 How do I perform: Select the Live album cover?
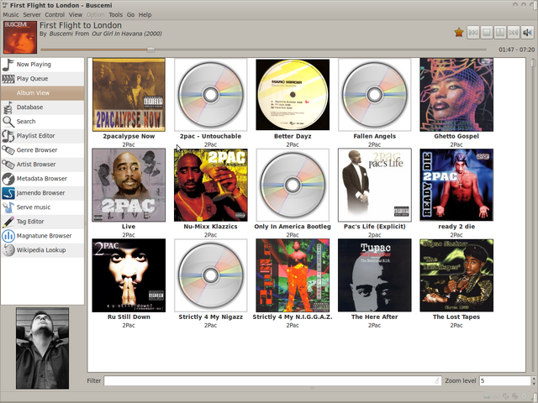(x=129, y=185)
